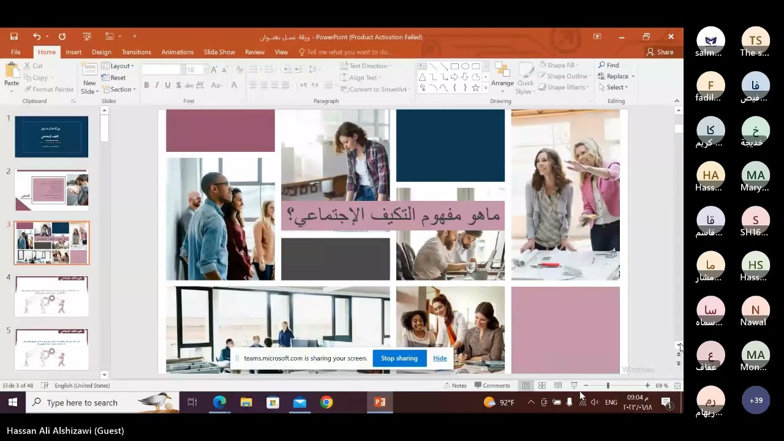Select slide 4 thumbnail
The height and width of the screenshot is (441, 784).
51,296
